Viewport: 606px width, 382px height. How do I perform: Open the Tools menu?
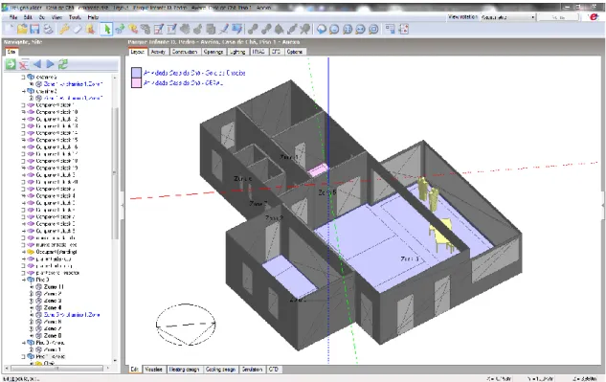click(x=75, y=17)
